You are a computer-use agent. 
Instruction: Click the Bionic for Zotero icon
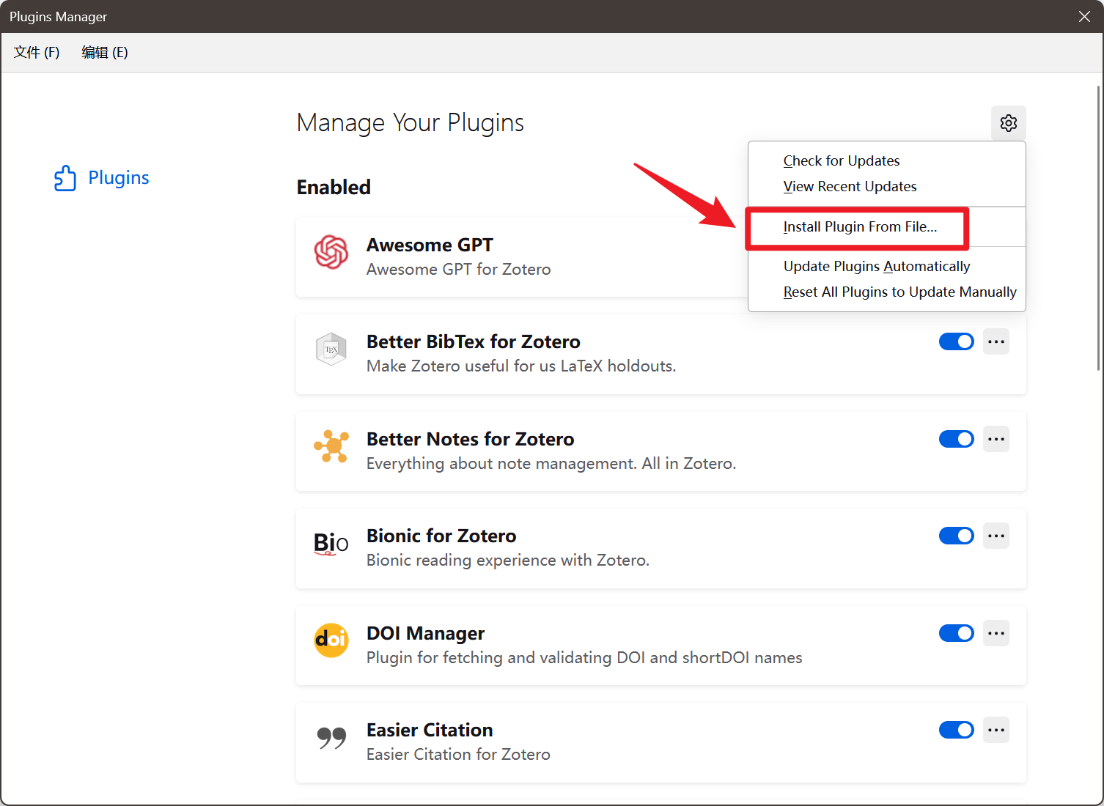[331, 544]
